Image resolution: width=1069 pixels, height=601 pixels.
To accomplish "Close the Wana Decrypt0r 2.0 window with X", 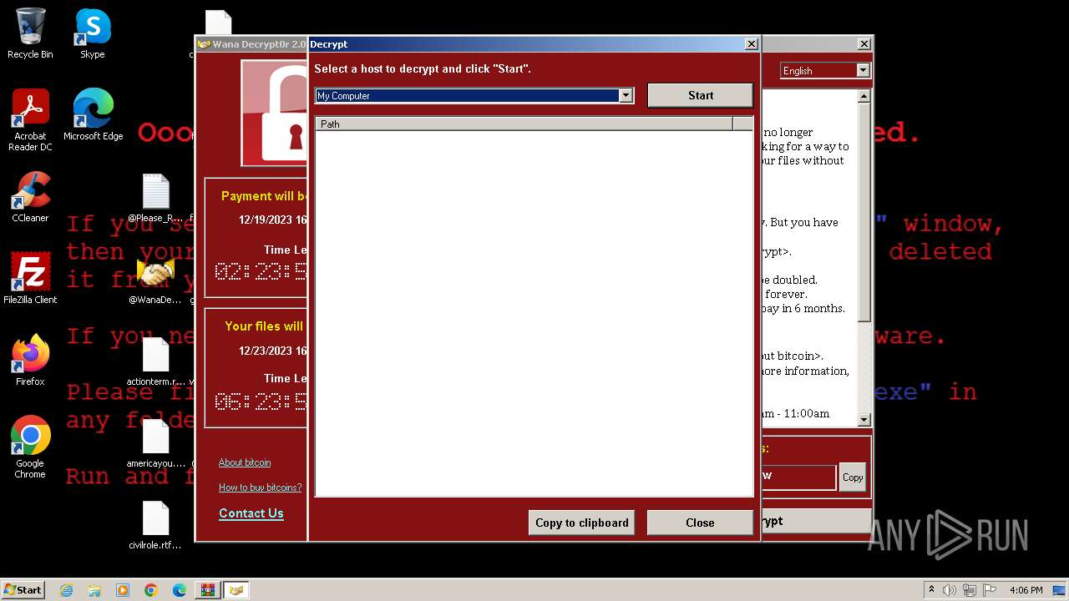I will tap(864, 44).
